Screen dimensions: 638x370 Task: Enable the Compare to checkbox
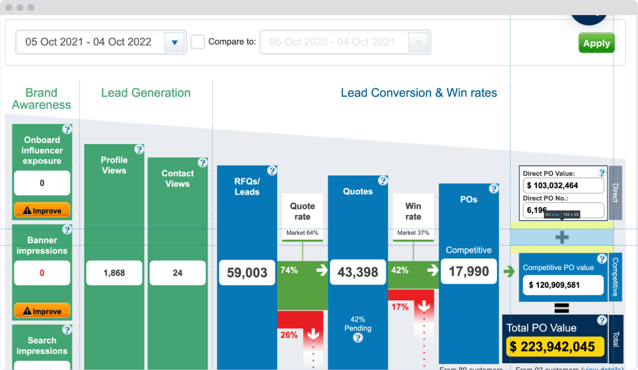tap(197, 42)
